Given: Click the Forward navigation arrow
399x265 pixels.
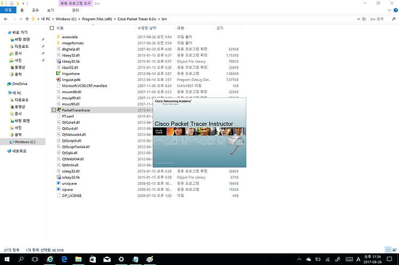Looking at the screenshot, I should click(x=14, y=19).
